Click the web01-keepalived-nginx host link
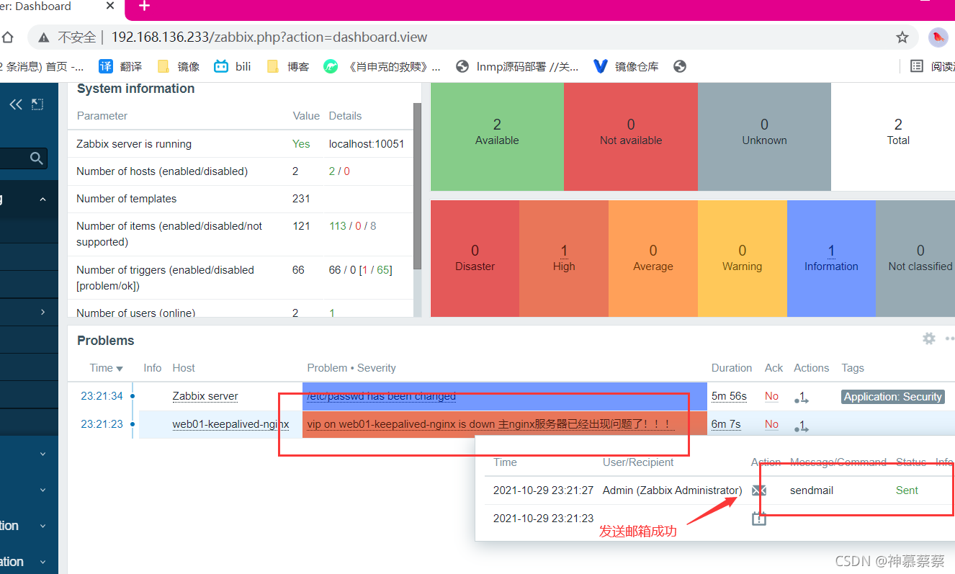Screen dimensions: 955x574 click(230, 424)
